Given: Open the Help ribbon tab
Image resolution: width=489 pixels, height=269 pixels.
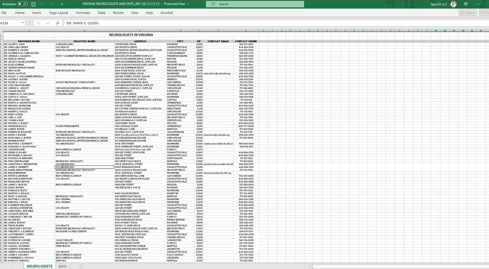Looking at the screenshot, I should point(149,13).
